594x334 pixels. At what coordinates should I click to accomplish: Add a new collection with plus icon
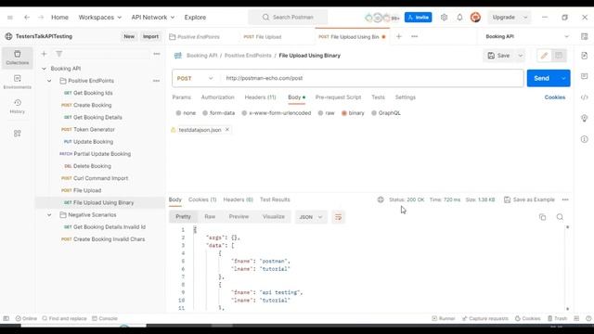[x=44, y=54]
